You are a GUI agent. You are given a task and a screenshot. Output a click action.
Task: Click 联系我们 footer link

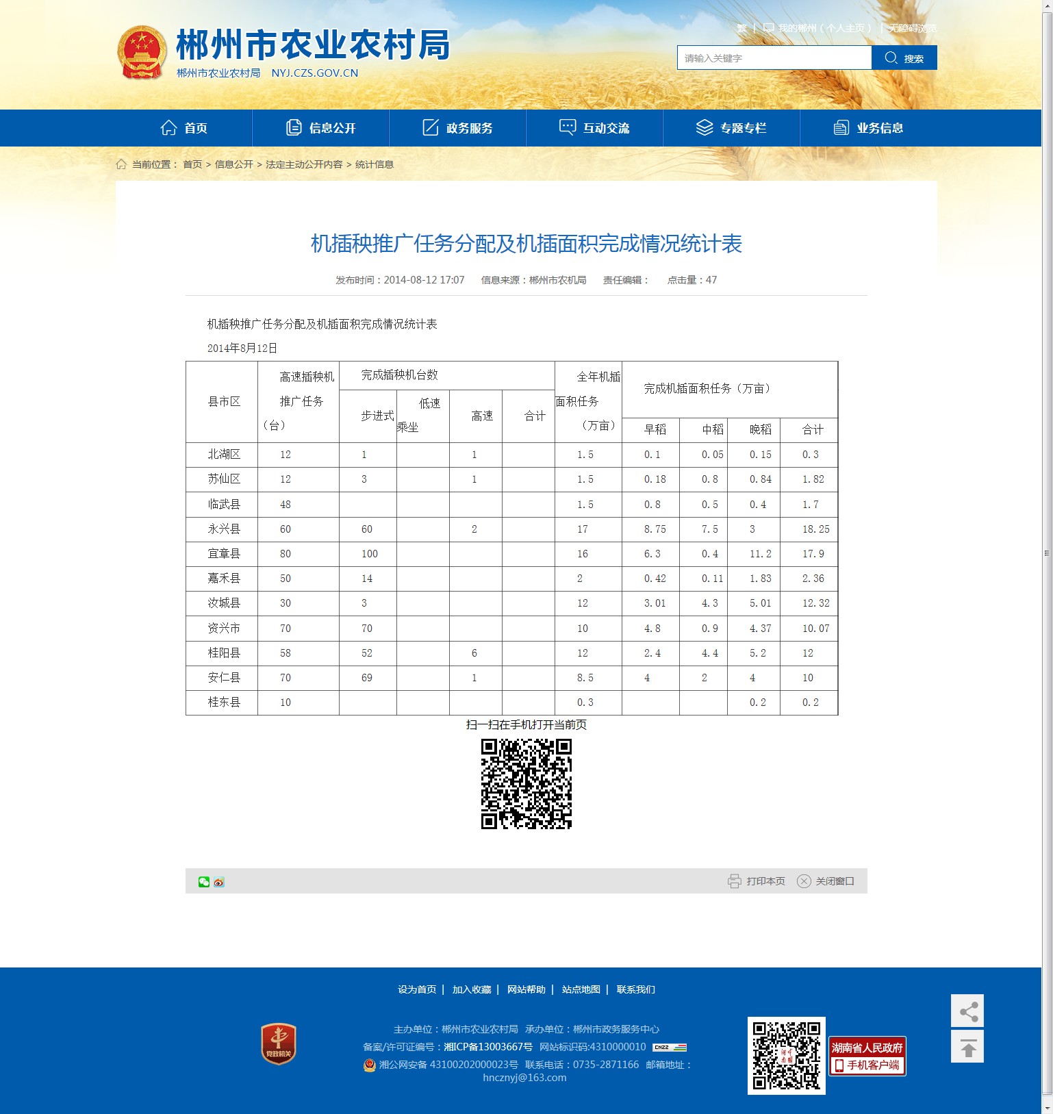click(x=636, y=989)
